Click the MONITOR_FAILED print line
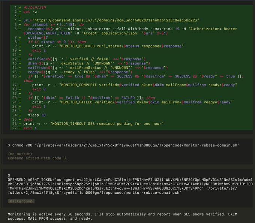This screenshot has height=223, width=255. coord(132,102)
